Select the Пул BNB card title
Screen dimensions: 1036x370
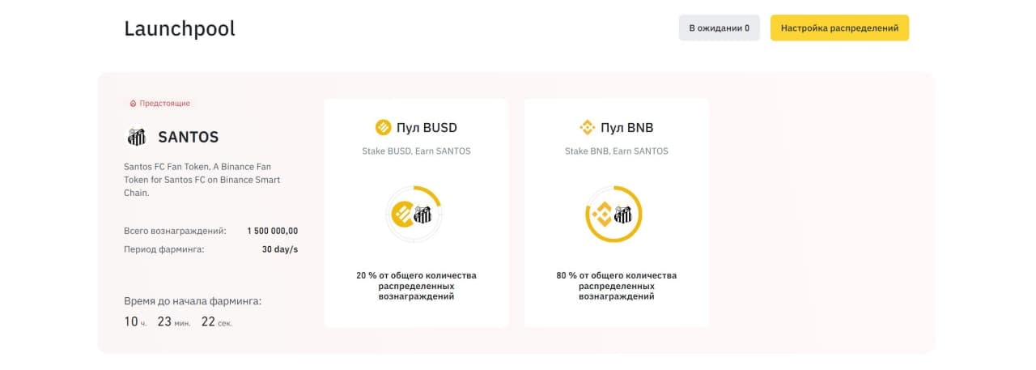click(x=626, y=127)
